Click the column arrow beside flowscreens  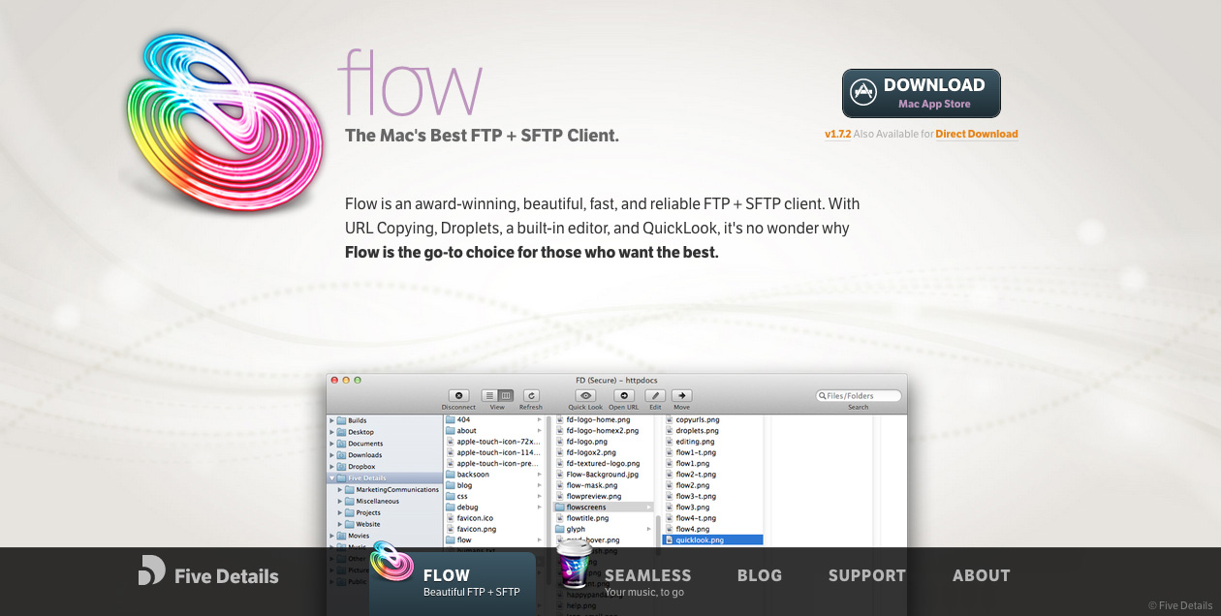[x=649, y=508]
